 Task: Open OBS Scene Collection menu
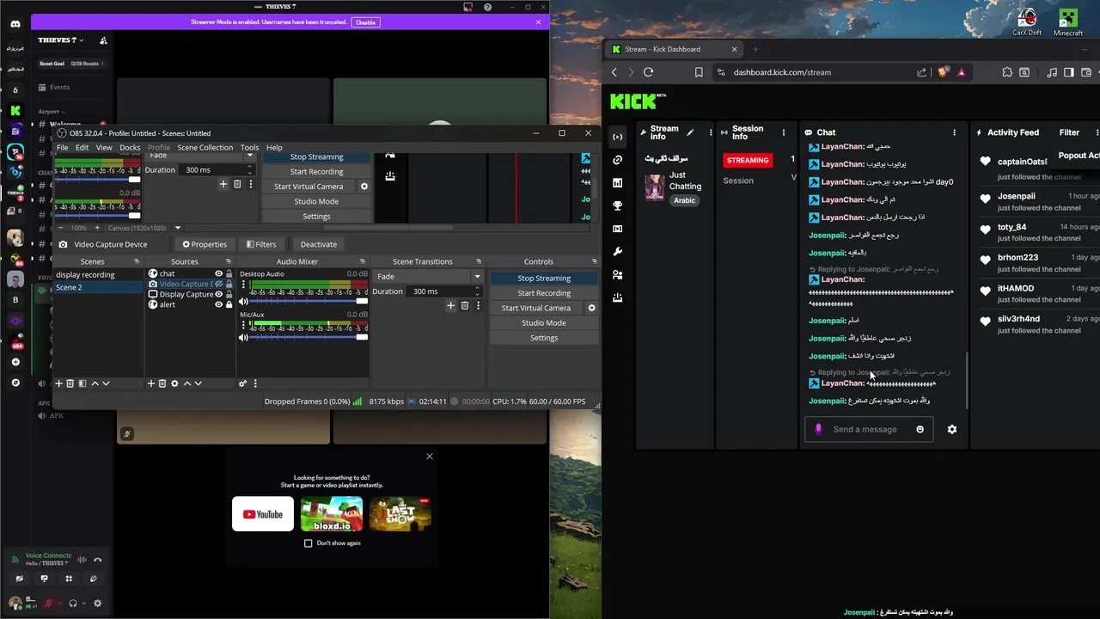tap(205, 147)
